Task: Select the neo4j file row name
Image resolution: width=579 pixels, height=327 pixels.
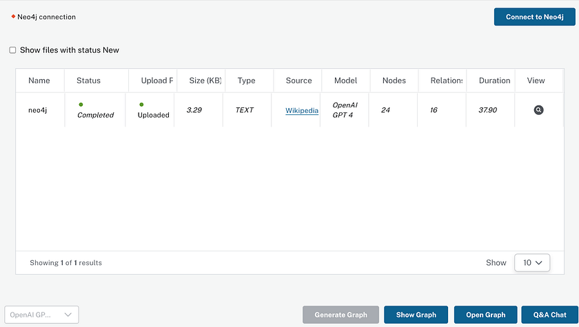Action: coord(38,110)
